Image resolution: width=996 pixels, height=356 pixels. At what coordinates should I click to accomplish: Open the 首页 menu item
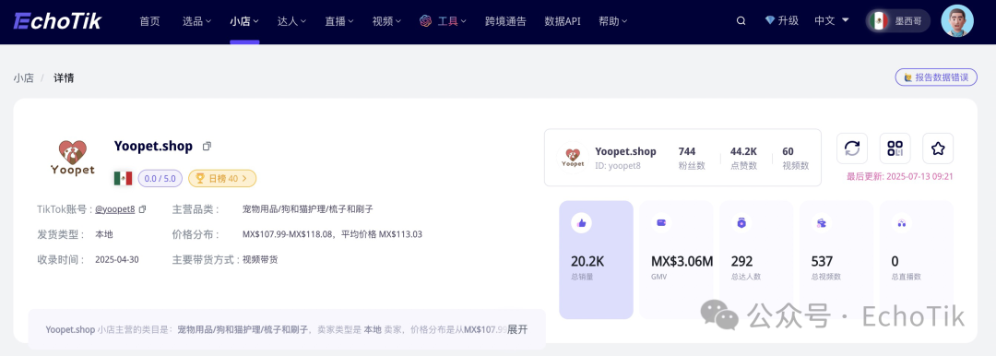point(150,21)
